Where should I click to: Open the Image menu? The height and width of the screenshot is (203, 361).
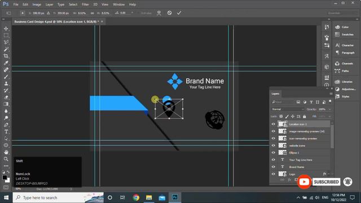(37, 5)
